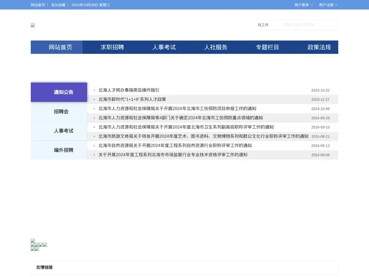Open the 政策法规 navigation item
Viewport: 369px width, 277px height.
pyautogui.click(x=319, y=47)
